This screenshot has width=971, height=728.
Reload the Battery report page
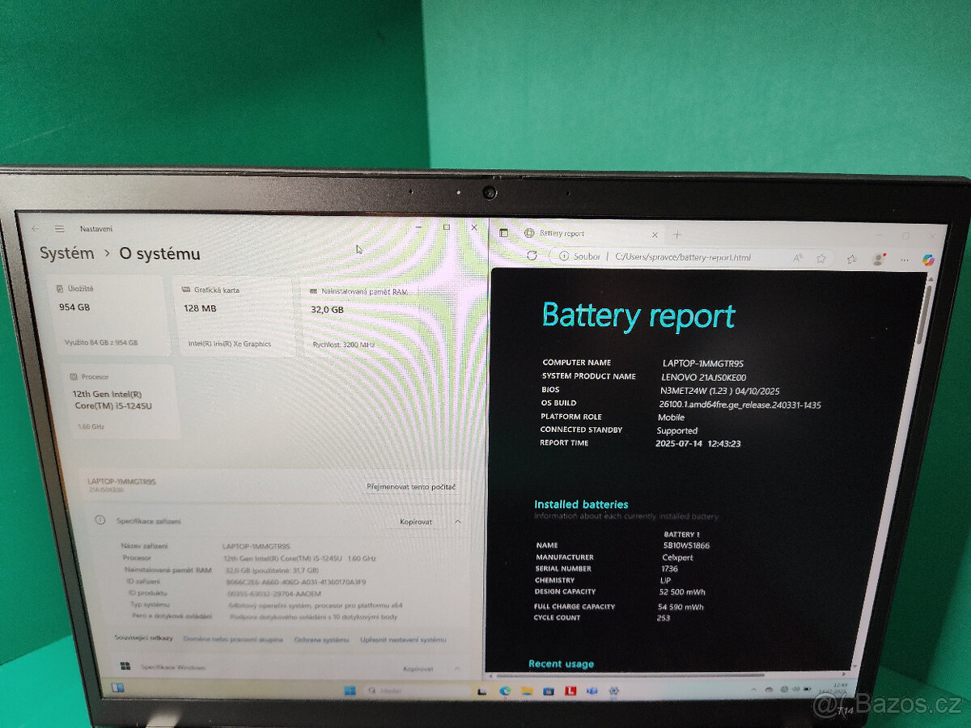532,256
